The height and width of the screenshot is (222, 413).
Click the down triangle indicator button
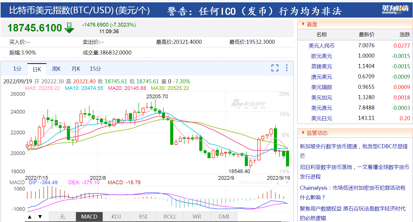tap(40, 217)
